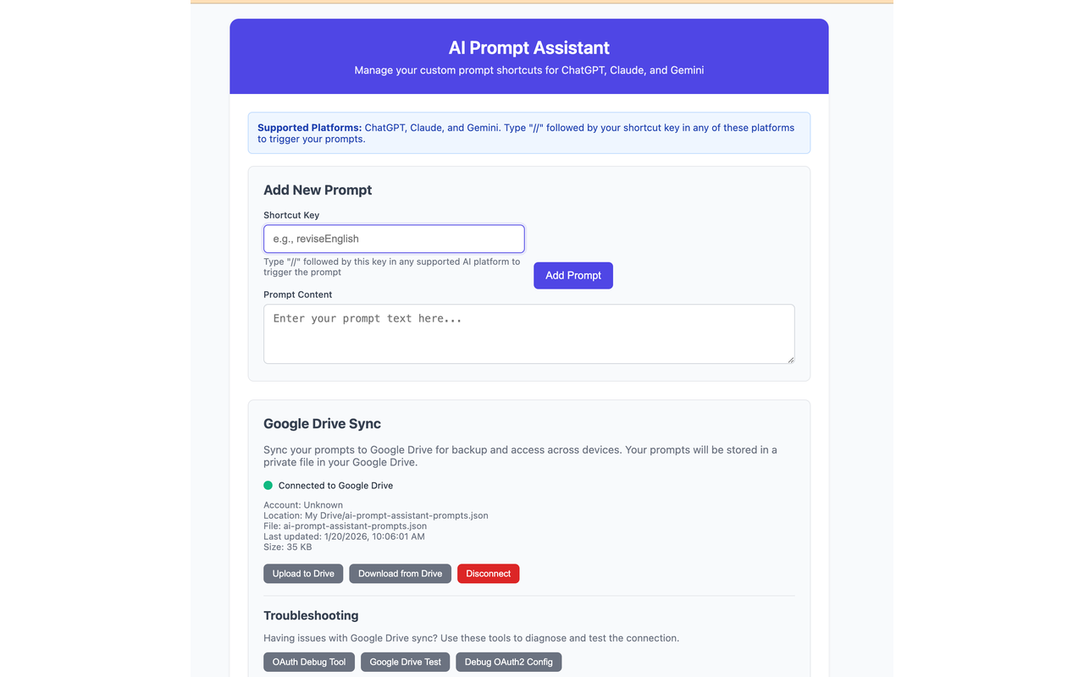This screenshot has height=677, width=1084.
Task: Click Debug OAuth2 Config button
Action: click(508, 662)
